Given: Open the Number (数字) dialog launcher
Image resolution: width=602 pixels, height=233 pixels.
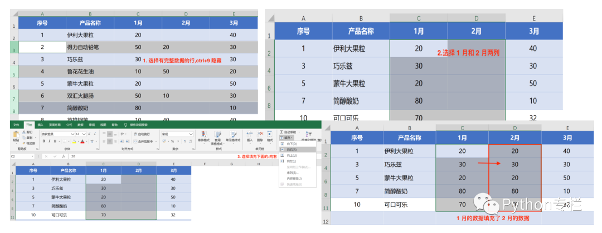Looking at the screenshot, I should click(193, 148).
